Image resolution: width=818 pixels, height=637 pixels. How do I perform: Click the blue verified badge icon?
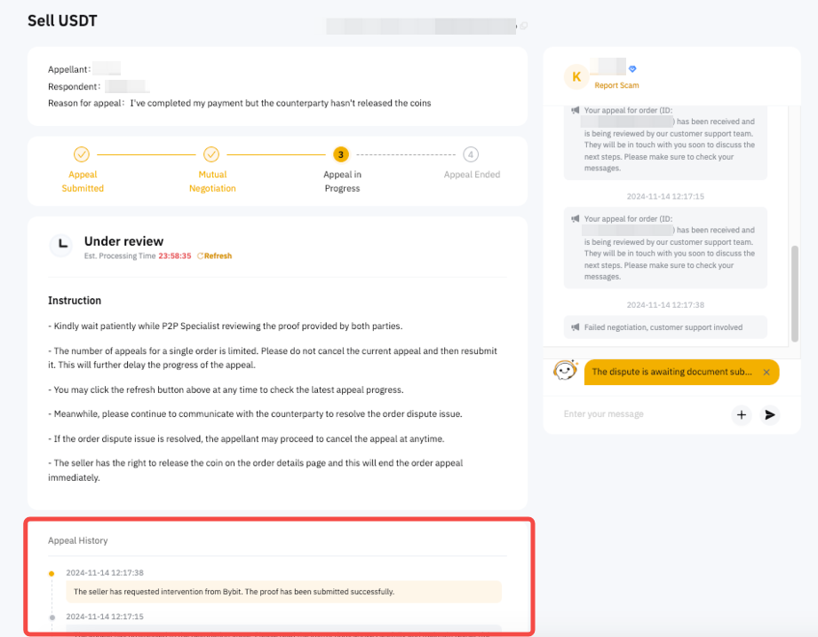tap(632, 69)
